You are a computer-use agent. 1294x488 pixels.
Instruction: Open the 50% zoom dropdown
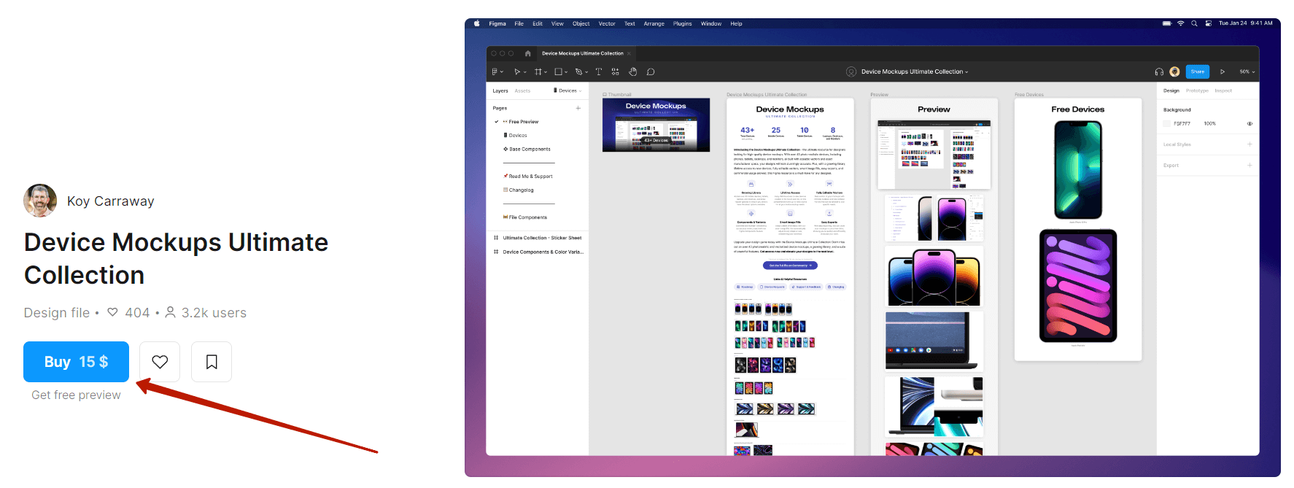tap(1247, 71)
